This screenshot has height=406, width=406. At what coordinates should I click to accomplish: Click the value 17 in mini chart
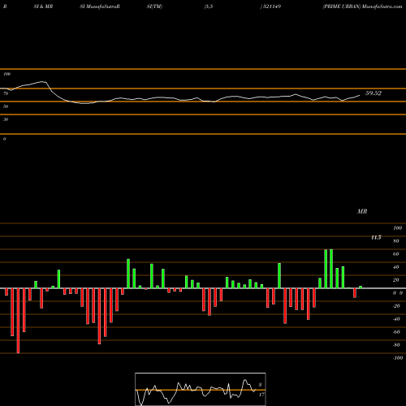(261, 395)
